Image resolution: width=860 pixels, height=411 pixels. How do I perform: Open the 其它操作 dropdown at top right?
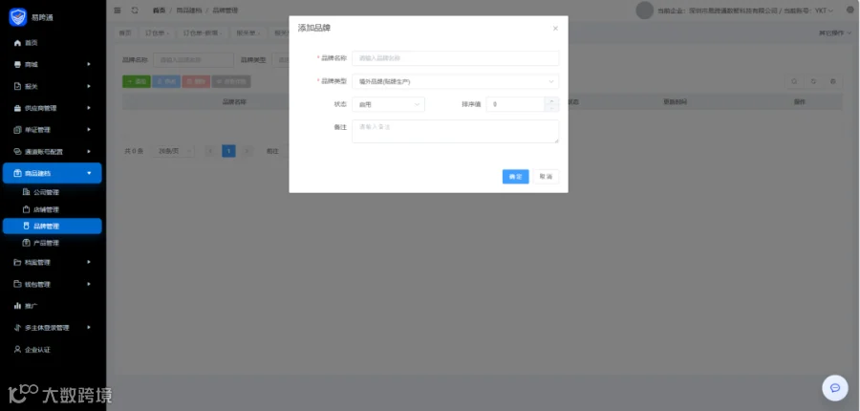click(835, 33)
